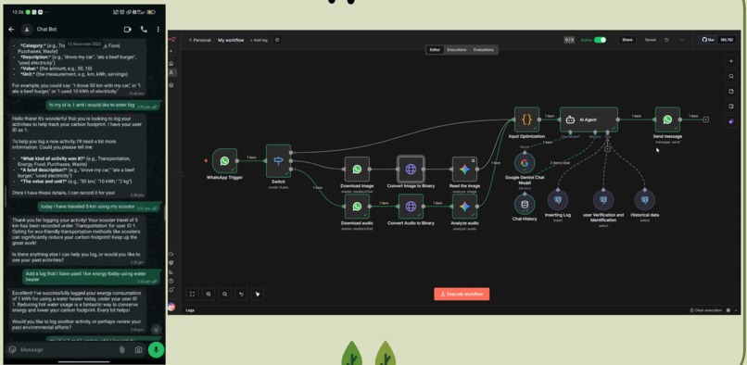This screenshot has height=365, width=747.
Task: Select the Convert Image to Binary node
Action: 411,170
